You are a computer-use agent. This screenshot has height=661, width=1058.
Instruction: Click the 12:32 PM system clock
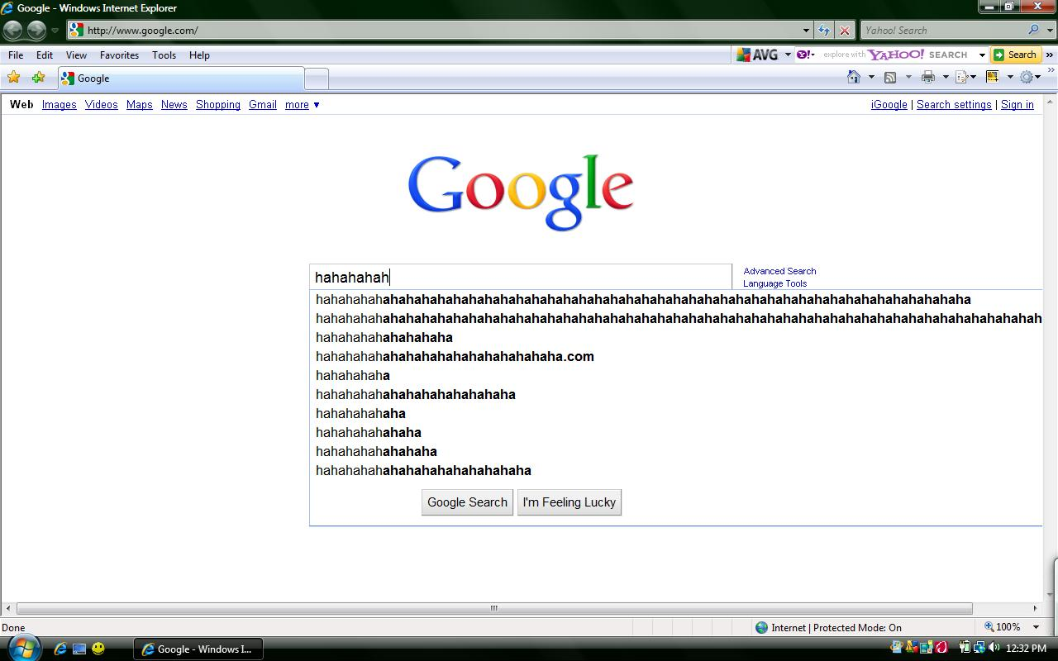pos(1027,649)
